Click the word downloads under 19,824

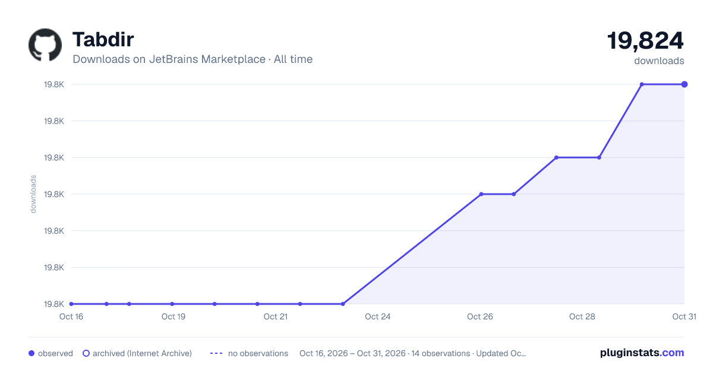659,61
